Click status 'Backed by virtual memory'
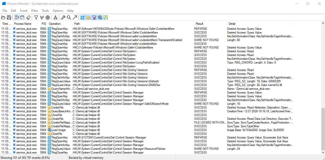The image size is (325, 160). point(86,158)
